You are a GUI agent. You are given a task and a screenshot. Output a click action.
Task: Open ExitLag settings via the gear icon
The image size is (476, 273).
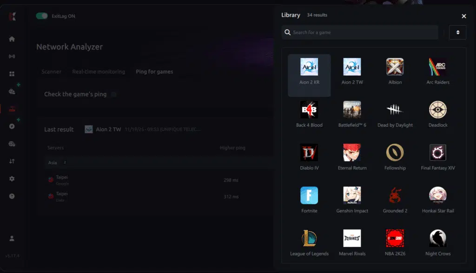(x=11, y=178)
